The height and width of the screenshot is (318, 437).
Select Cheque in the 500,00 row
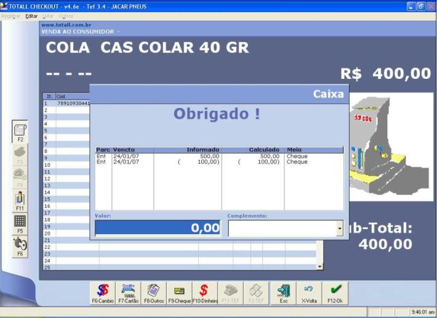click(x=297, y=156)
